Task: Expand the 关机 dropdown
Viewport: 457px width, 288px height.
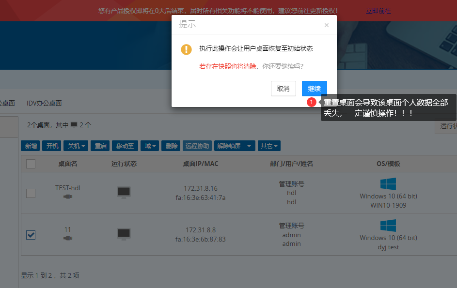Action: click(77, 146)
